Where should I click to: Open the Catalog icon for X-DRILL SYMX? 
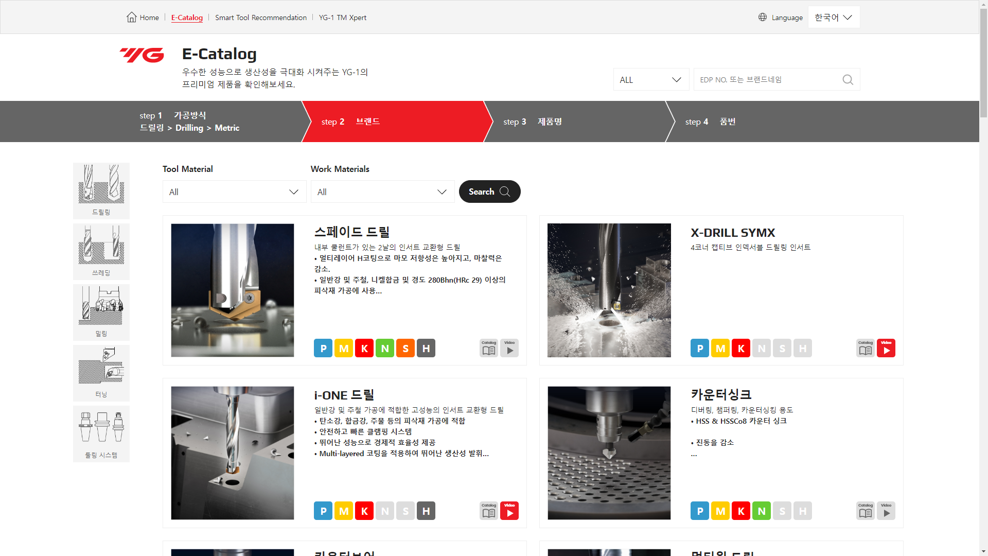(x=866, y=348)
